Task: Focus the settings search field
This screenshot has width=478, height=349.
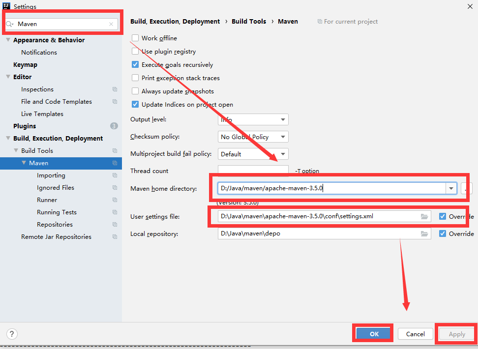Action: (x=62, y=24)
